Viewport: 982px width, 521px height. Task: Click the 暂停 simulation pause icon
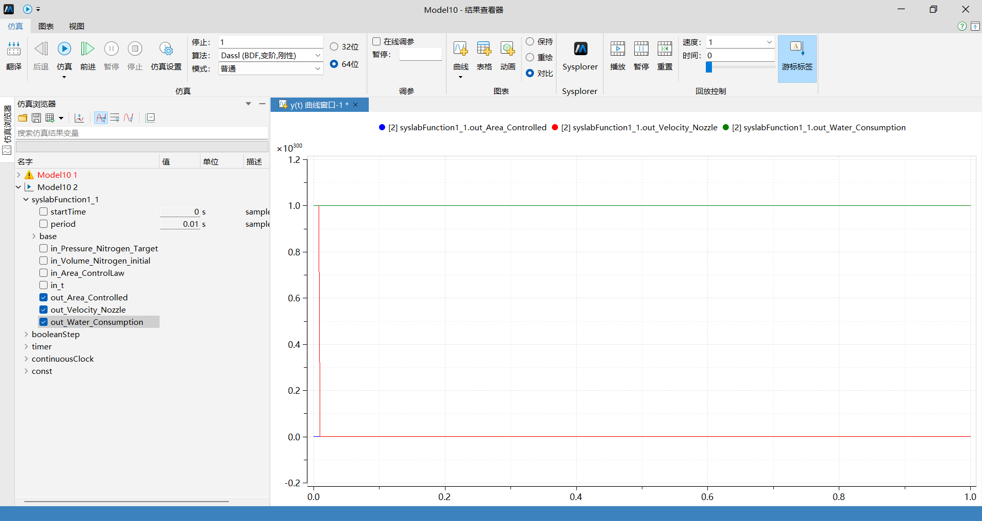tap(111, 56)
